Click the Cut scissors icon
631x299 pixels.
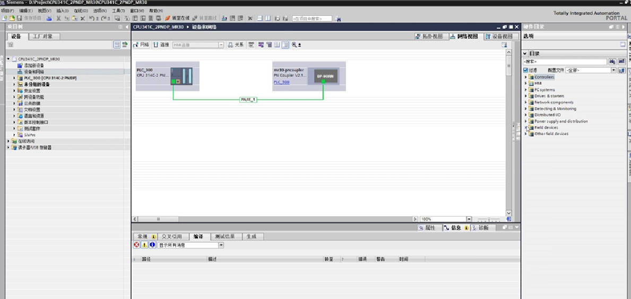click(x=58, y=18)
